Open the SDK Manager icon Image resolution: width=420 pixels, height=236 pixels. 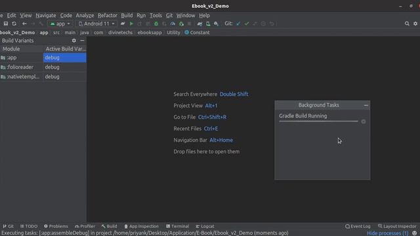216,24
